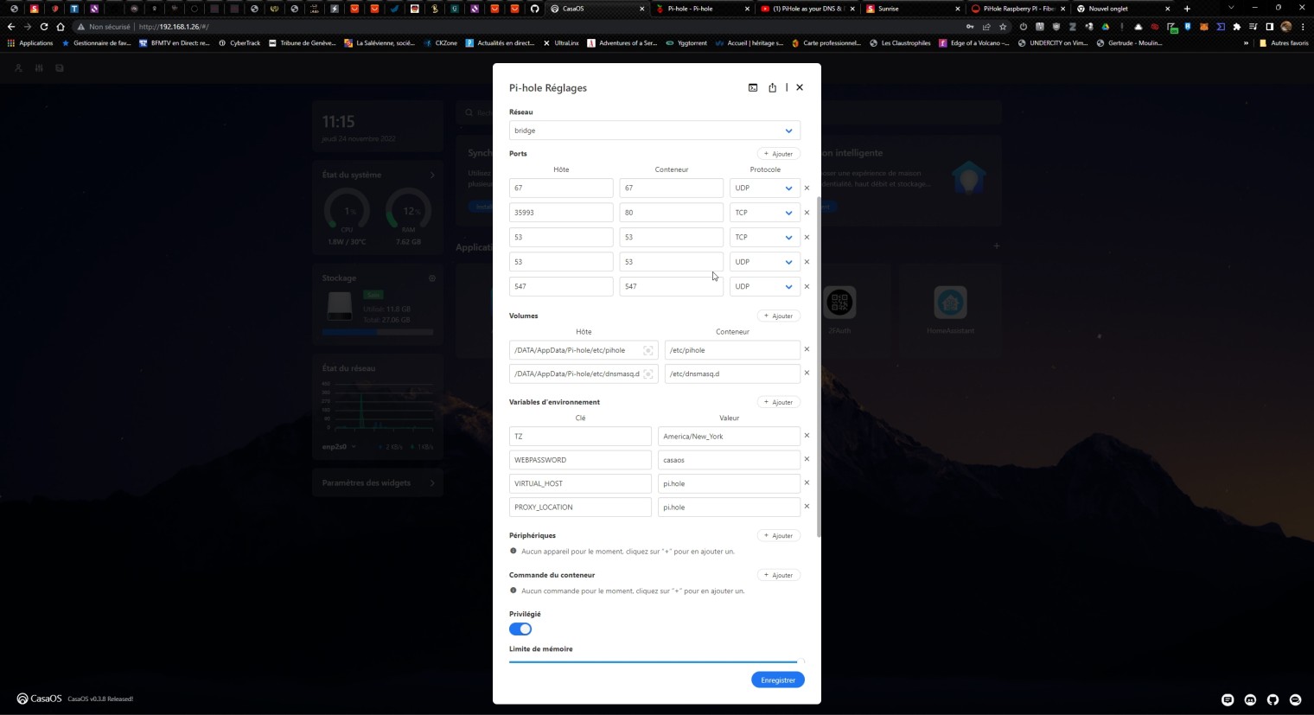Open GitHub icon in bottom-right corner
The width and height of the screenshot is (1314, 715).
tap(1273, 699)
